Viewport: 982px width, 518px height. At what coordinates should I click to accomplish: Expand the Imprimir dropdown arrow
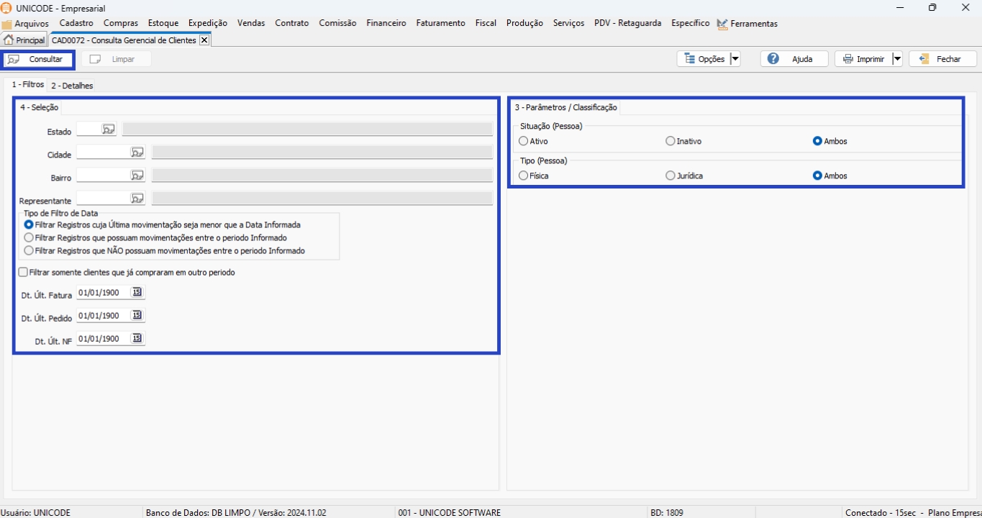[x=897, y=59]
